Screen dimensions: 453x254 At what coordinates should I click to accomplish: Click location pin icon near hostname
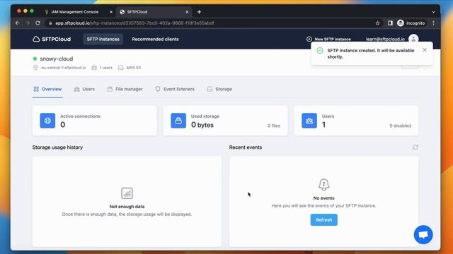[35, 68]
